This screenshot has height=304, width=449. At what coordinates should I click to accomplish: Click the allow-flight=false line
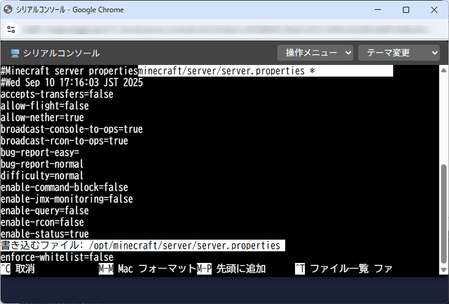click(45, 106)
